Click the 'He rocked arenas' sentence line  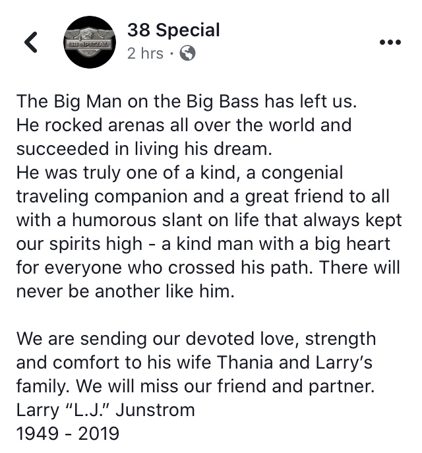184,125
